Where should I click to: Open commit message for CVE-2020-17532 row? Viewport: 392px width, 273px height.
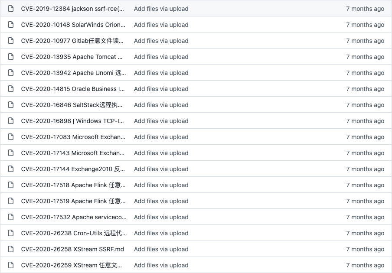(x=161, y=217)
